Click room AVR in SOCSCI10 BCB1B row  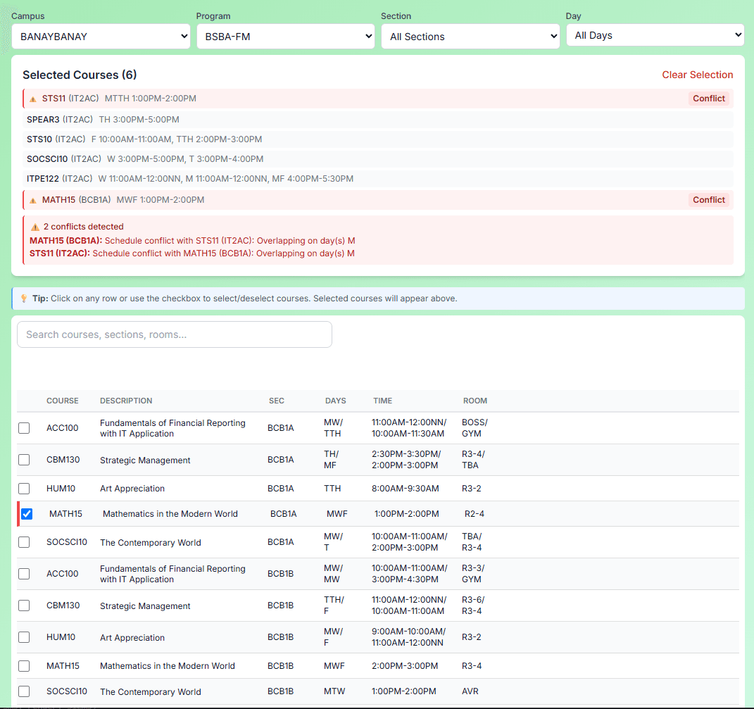[x=470, y=691]
